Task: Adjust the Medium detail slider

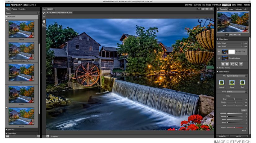Action: tap(235, 102)
